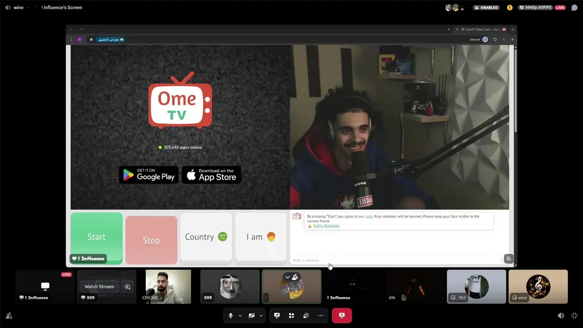The height and width of the screenshot is (328, 583).
Task: Select the _9b3 participant tile
Action: [476, 287]
